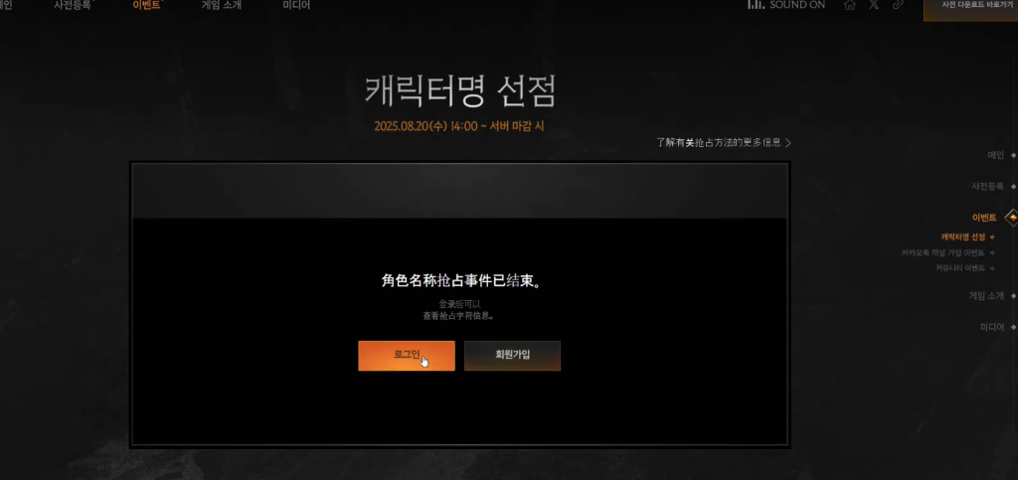1018x480 pixels.
Task: Go to 미디어 in the top navigation
Action: tap(296, 5)
